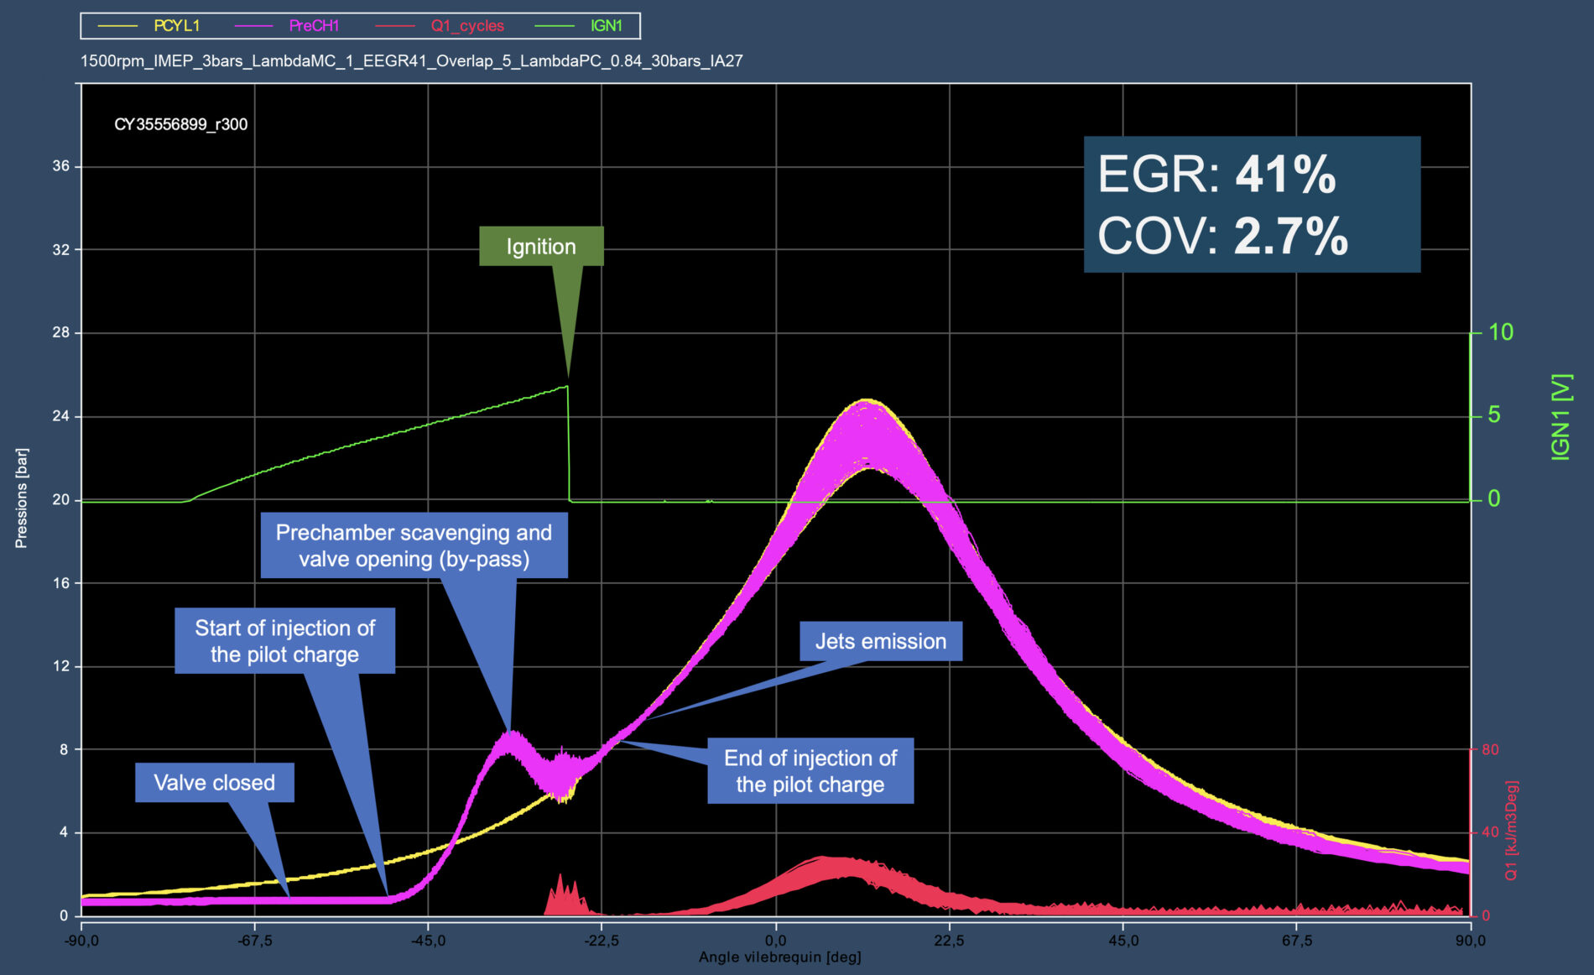This screenshot has width=1594, height=975.
Task: Select the IGN1 legend label
Action: click(x=606, y=26)
